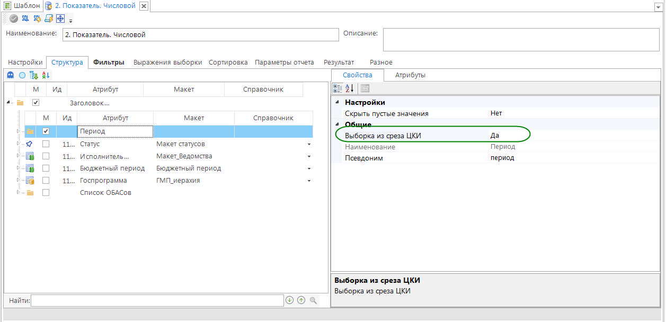Expand the Список ОБАСов tree node
The width and height of the screenshot is (666, 322).
pyautogui.click(x=19, y=193)
